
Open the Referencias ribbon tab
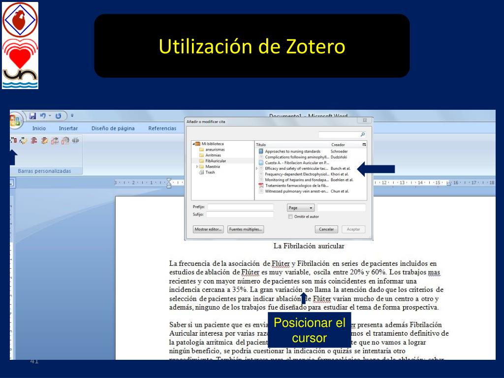[x=162, y=128]
